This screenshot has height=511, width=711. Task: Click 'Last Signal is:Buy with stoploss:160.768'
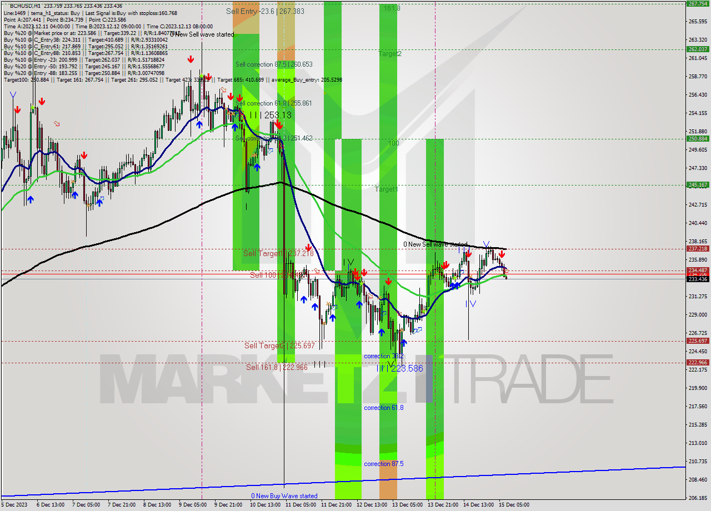coord(131,13)
